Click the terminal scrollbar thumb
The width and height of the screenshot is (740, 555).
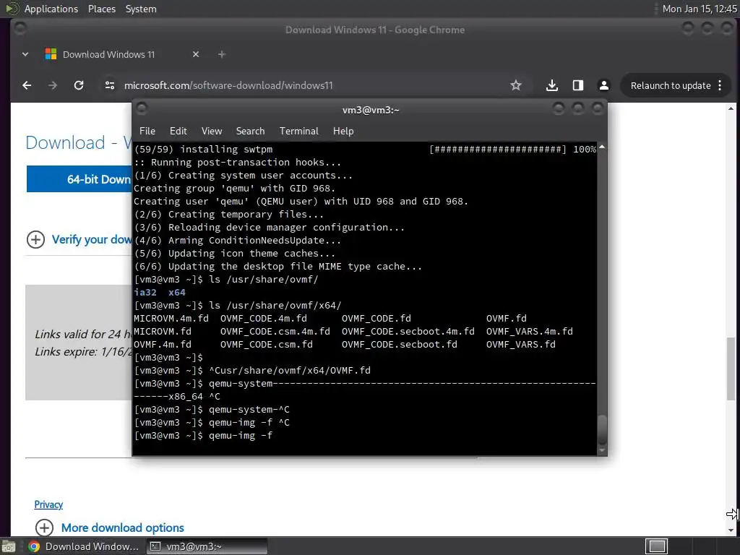coord(602,429)
